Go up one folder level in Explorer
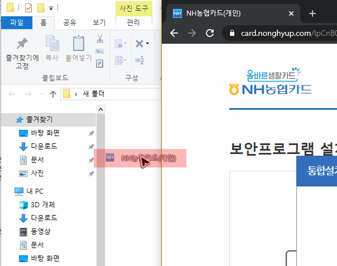 tap(53, 94)
